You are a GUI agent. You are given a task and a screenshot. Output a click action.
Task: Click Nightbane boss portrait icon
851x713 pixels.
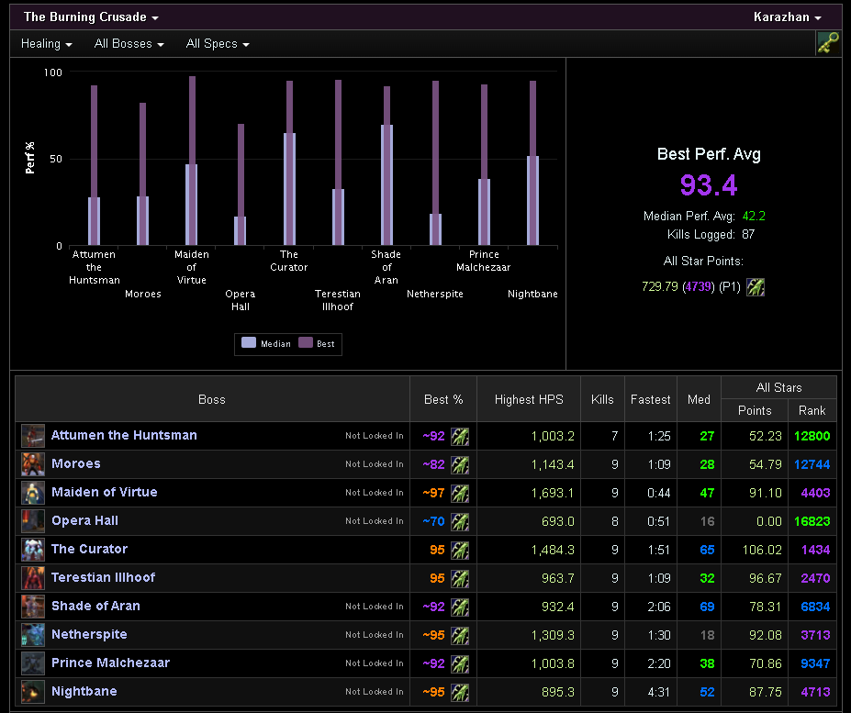click(x=32, y=692)
